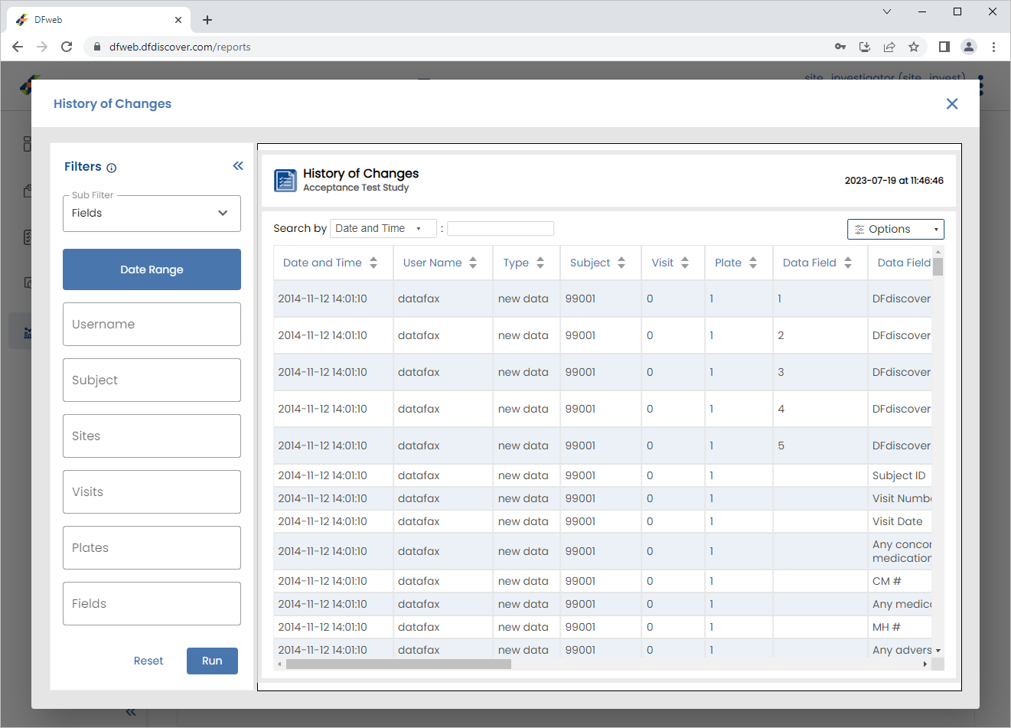The image size is (1011, 728).
Task: Click the Date Range button
Action: [x=152, y=269]
